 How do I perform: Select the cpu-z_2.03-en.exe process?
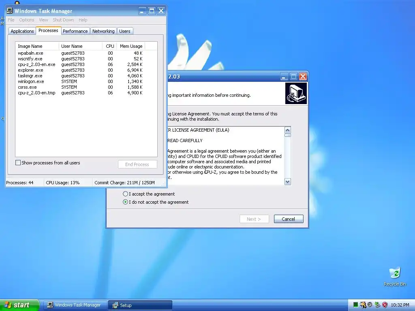click(36, 64)
